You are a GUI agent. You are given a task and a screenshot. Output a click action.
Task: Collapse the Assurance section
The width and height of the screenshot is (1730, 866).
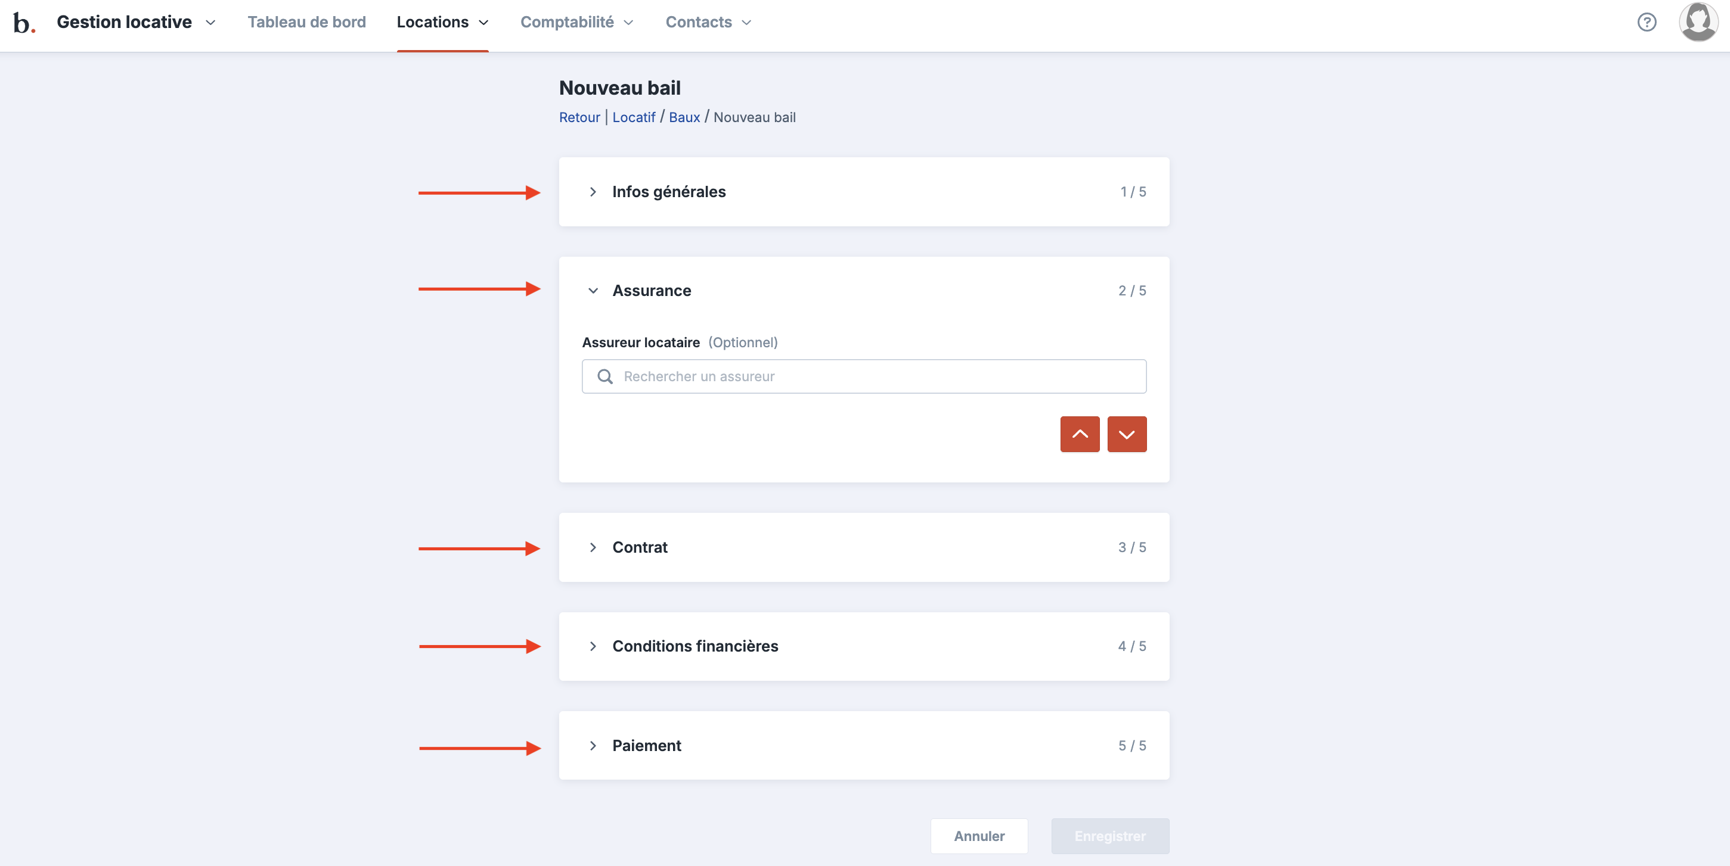(593, 291)
